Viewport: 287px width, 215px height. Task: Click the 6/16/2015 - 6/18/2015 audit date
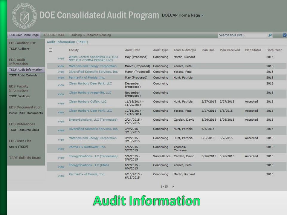(133, 176)
